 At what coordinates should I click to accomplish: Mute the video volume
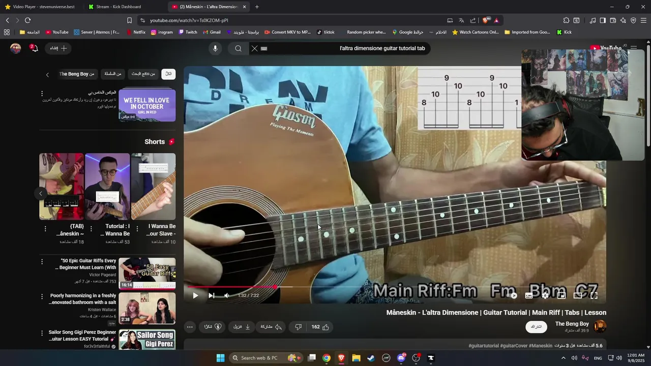pyautogui.click(x=227, y=295)
